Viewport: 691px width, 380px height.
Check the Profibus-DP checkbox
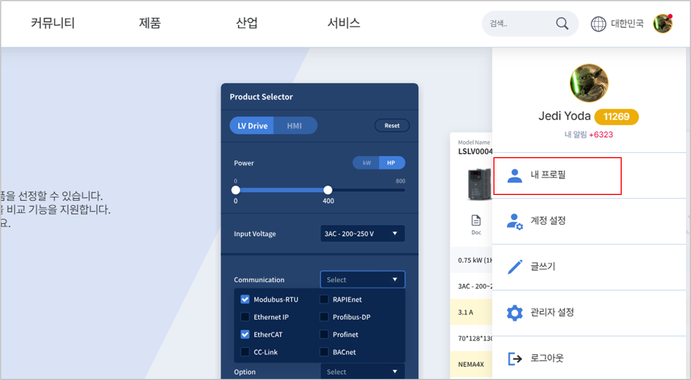pyautogui.click(x=324, y=317)
